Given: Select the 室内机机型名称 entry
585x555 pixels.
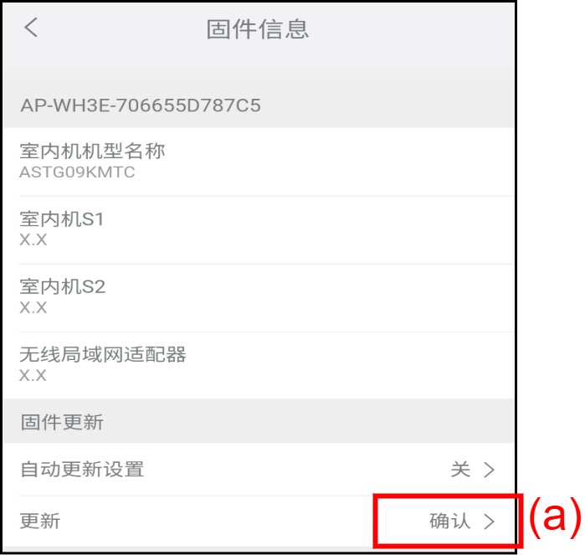Looking at the screenshot, I should click(259, 162).
